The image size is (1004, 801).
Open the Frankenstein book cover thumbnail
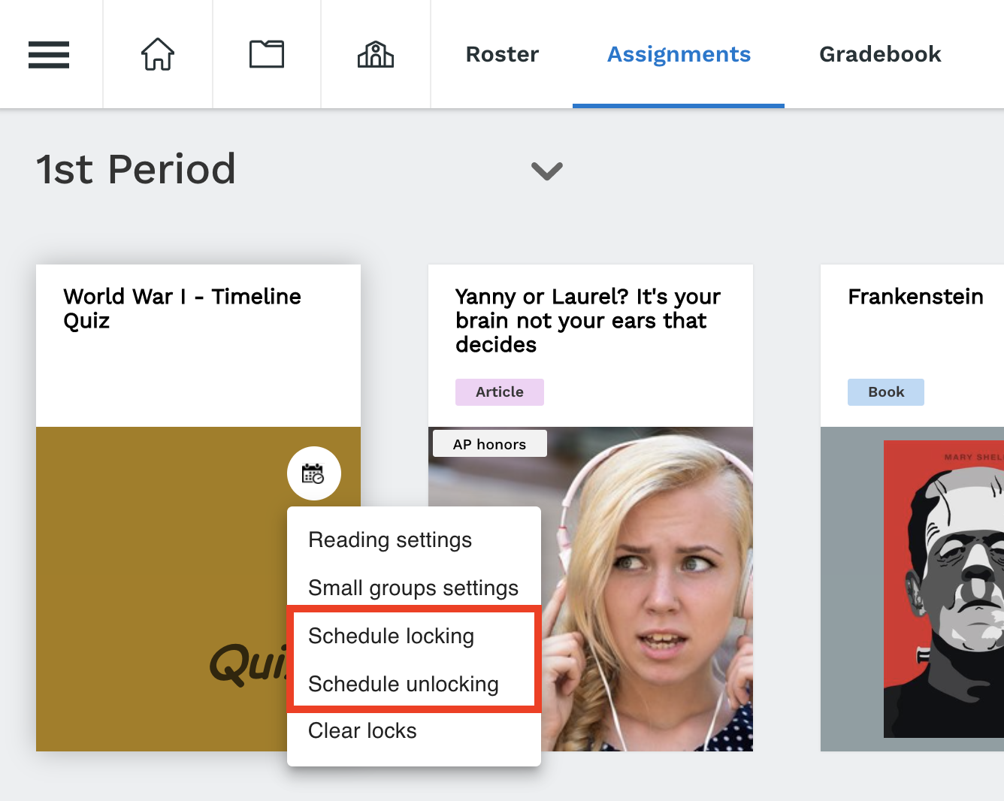click(943, 589)
